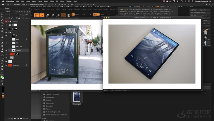Open the Opacity value dropdown arrow
The width and height of the screenshot is (214, 121).
coord(29,15)
